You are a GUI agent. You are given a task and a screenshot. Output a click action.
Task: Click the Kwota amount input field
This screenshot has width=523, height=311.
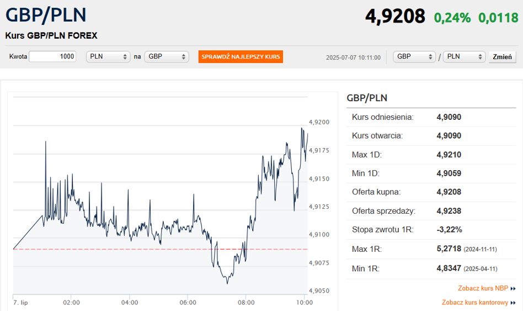[52, 56]
